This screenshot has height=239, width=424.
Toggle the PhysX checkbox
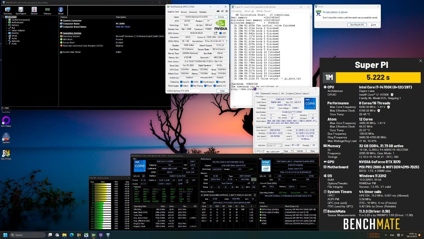pyautogui.click(x=205, y=86)
